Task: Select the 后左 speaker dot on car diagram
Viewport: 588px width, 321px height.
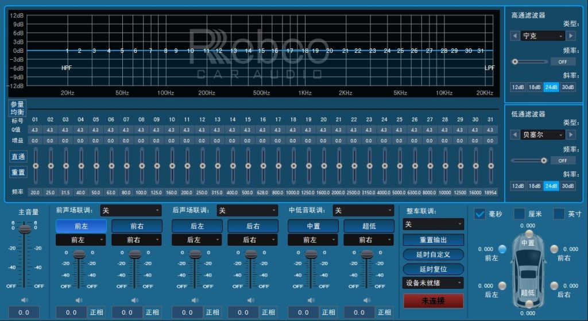Action: point(502,286)
